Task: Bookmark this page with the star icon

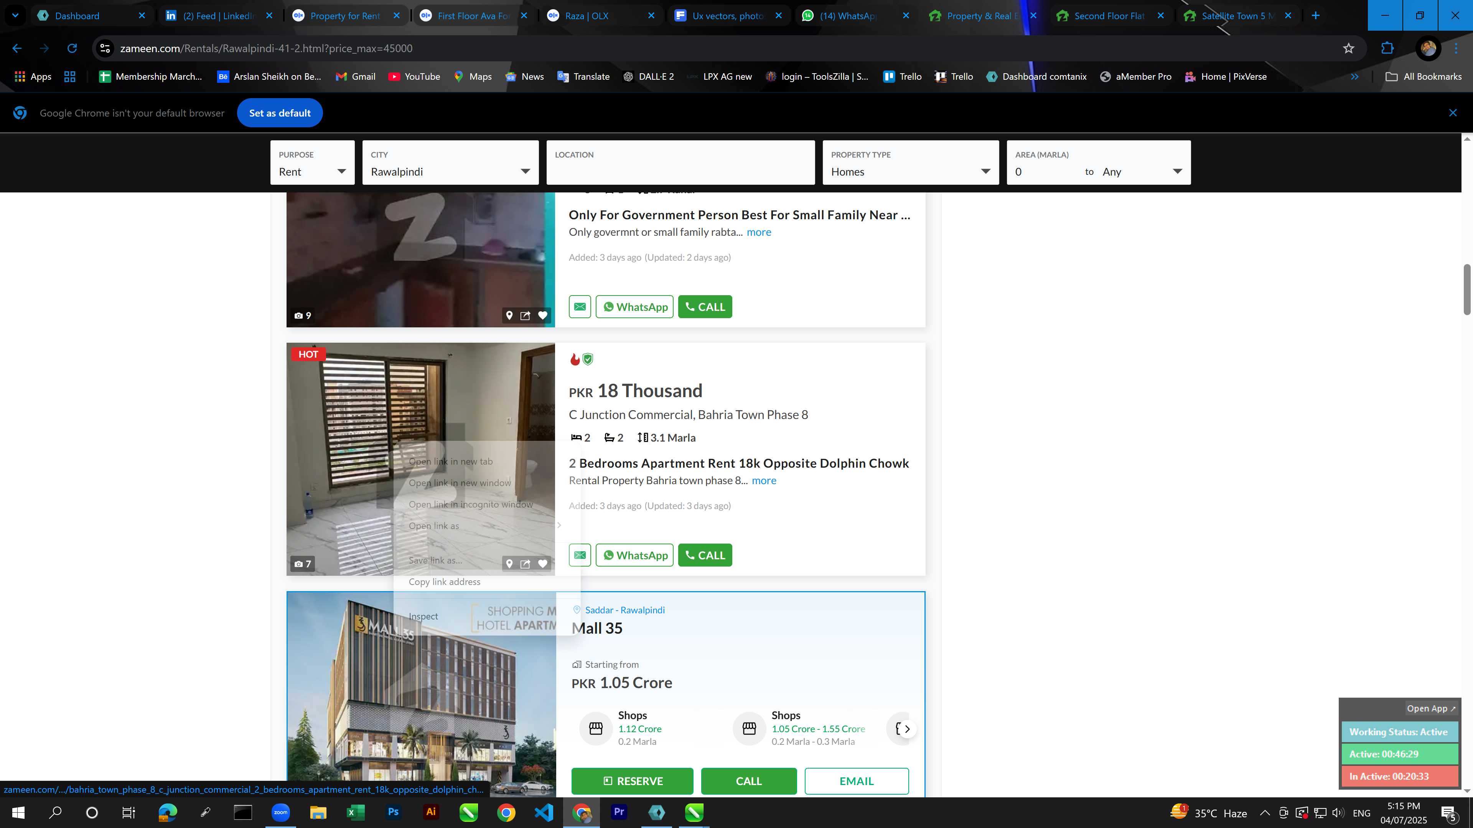Action: [x=1348, y=49]
